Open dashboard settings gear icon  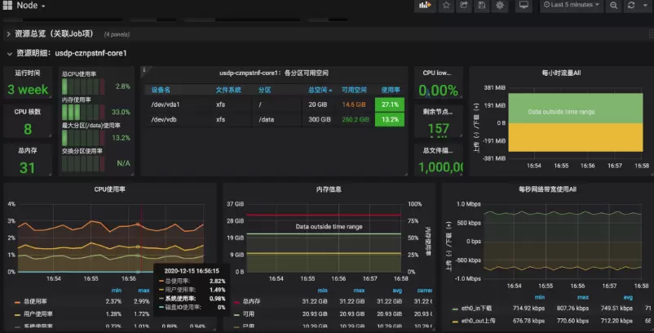[x=502, y=6]
